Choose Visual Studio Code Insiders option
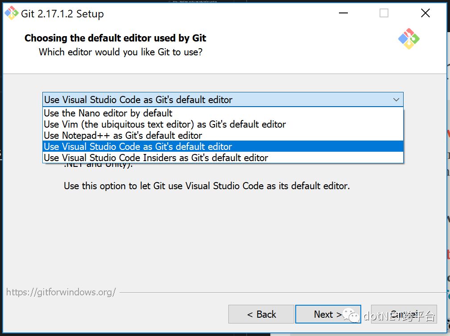The height and width of the screenshot is (336, 450). (223, 158)
